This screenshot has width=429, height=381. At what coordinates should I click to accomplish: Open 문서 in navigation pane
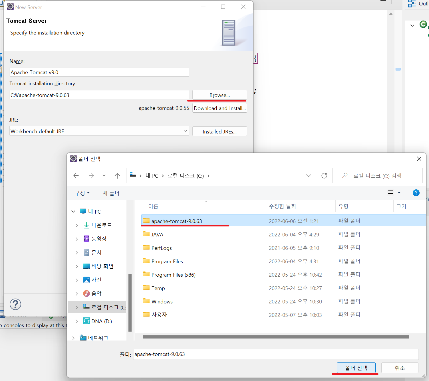96,252
